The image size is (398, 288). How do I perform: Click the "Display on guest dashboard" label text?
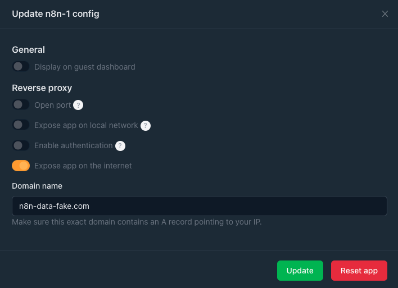84,67
